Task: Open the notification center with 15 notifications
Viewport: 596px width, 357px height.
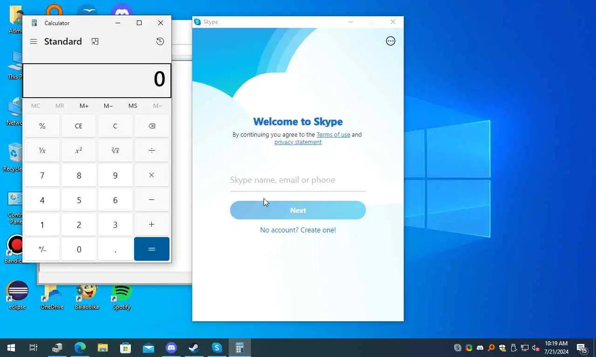Action: click(x=582, y=348)
